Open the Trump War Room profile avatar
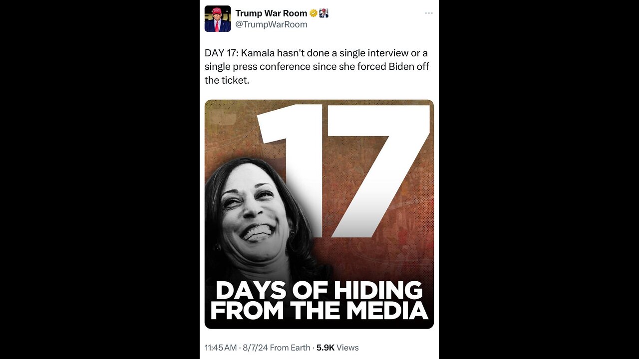Image resolution: width=639 pixels, height=359 pixels. click(218, 19)
